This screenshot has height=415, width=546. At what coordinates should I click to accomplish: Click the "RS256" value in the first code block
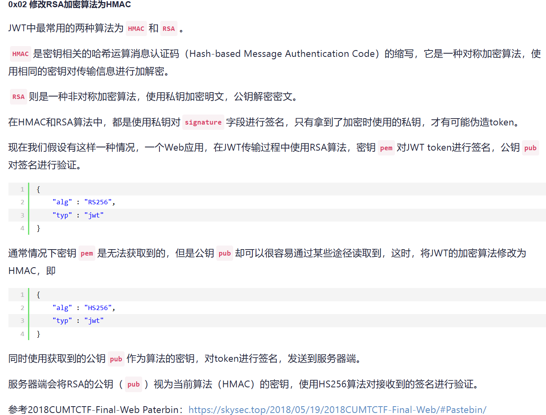coord(98,202)
